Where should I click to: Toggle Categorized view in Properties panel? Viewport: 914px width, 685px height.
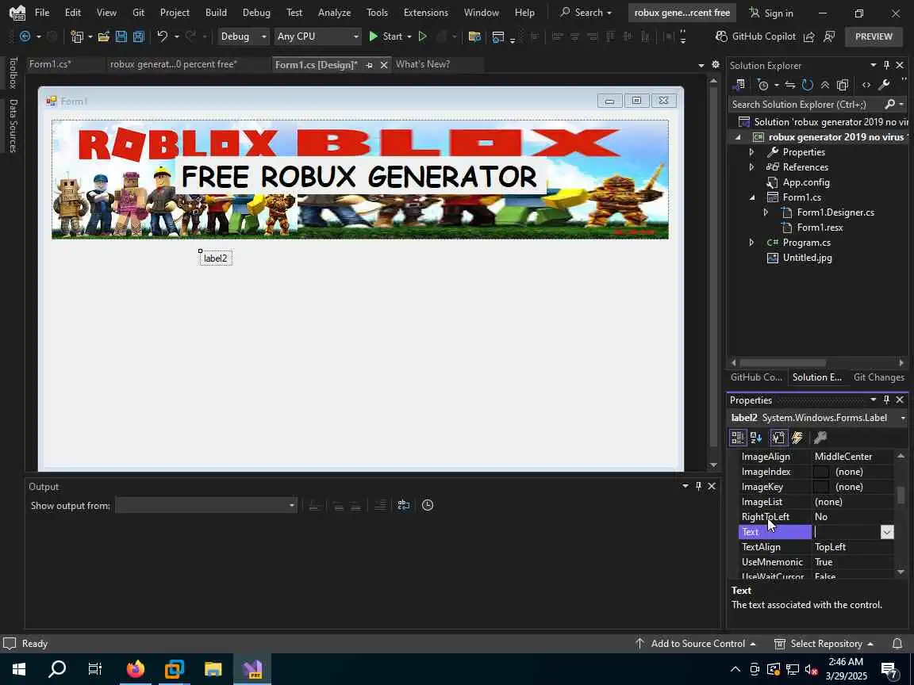tap(738, 438)
